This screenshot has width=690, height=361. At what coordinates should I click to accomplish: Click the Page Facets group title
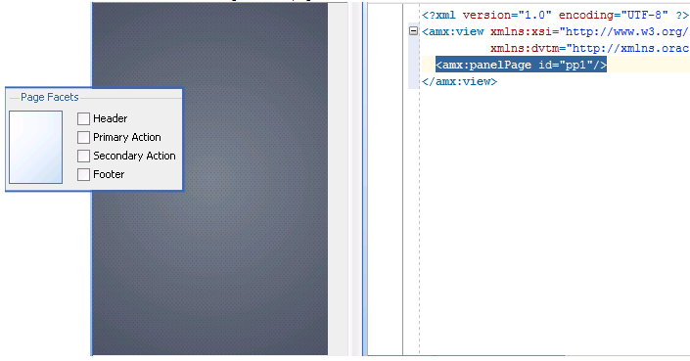click(x=50, y=97)
